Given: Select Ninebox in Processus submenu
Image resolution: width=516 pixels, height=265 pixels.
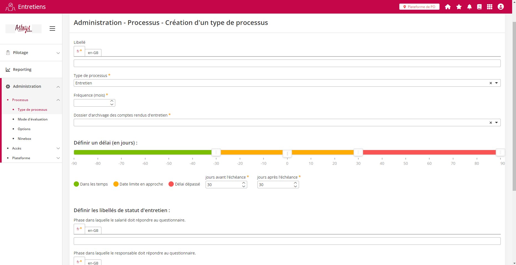Looking at the screenshot, I should tap(24, 139).
